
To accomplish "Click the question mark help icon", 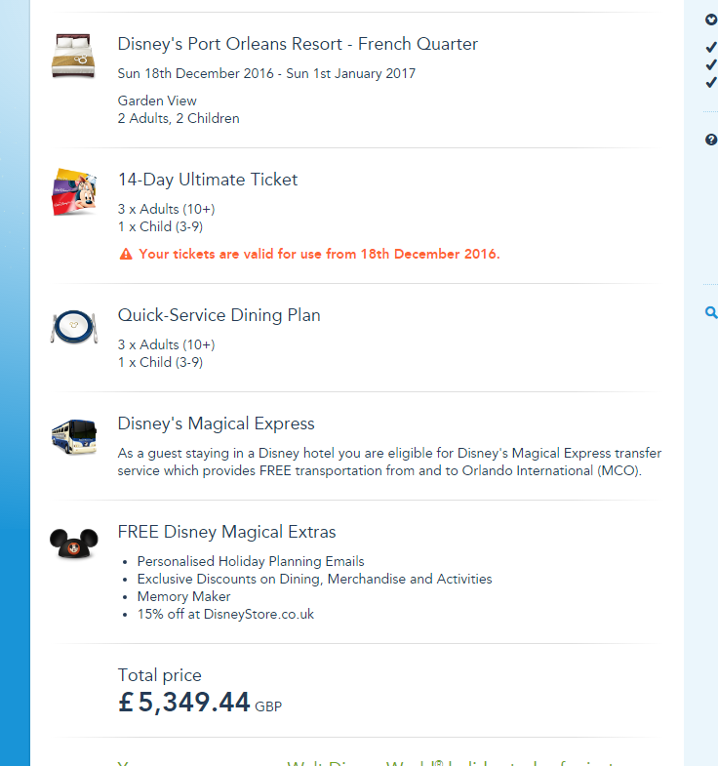I will coord(711,140).
